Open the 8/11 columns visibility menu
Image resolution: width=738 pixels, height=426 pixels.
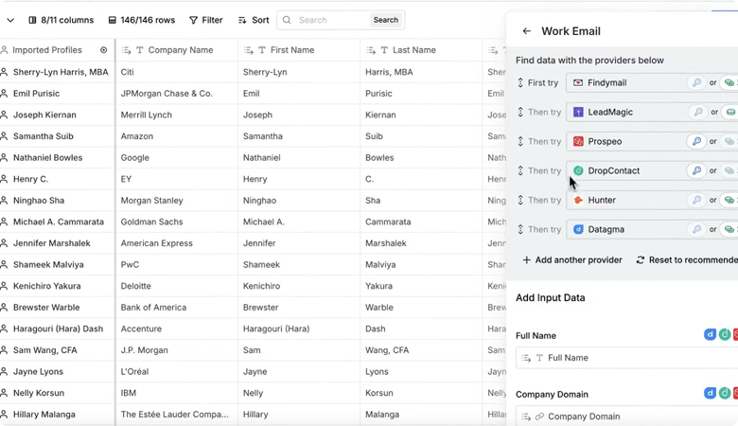61,20
